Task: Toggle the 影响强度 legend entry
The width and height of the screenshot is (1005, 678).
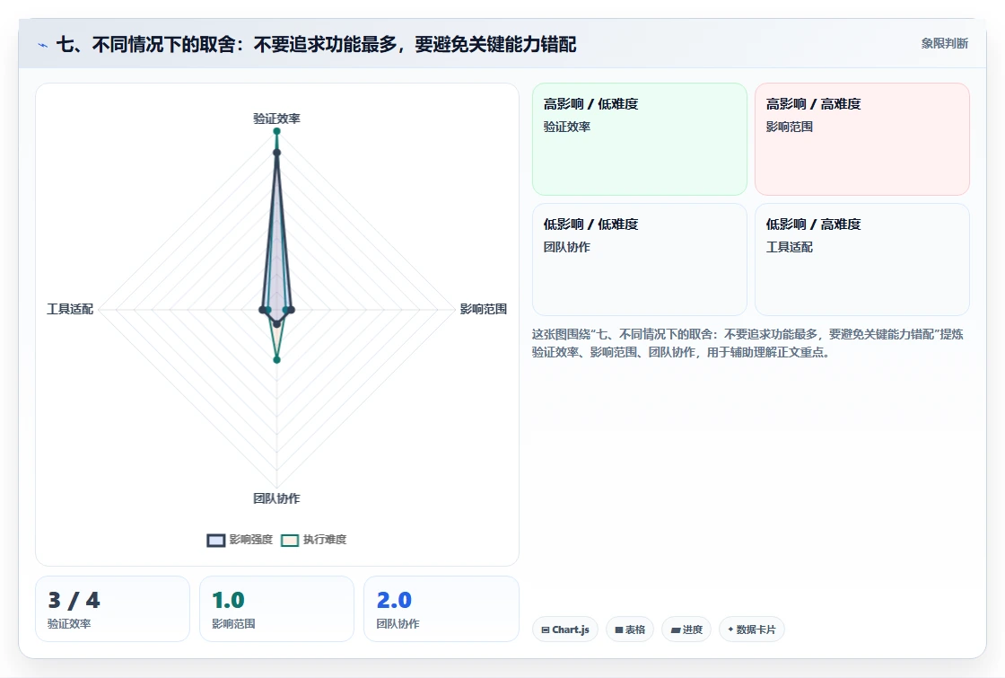Action: tap(240, 540)
